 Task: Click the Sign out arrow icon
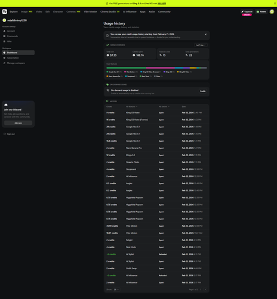coord(5,134)
